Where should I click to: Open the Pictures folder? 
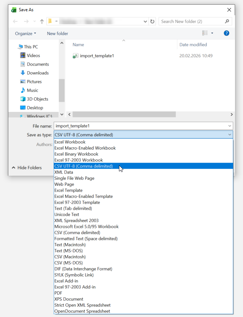point(31,82)
